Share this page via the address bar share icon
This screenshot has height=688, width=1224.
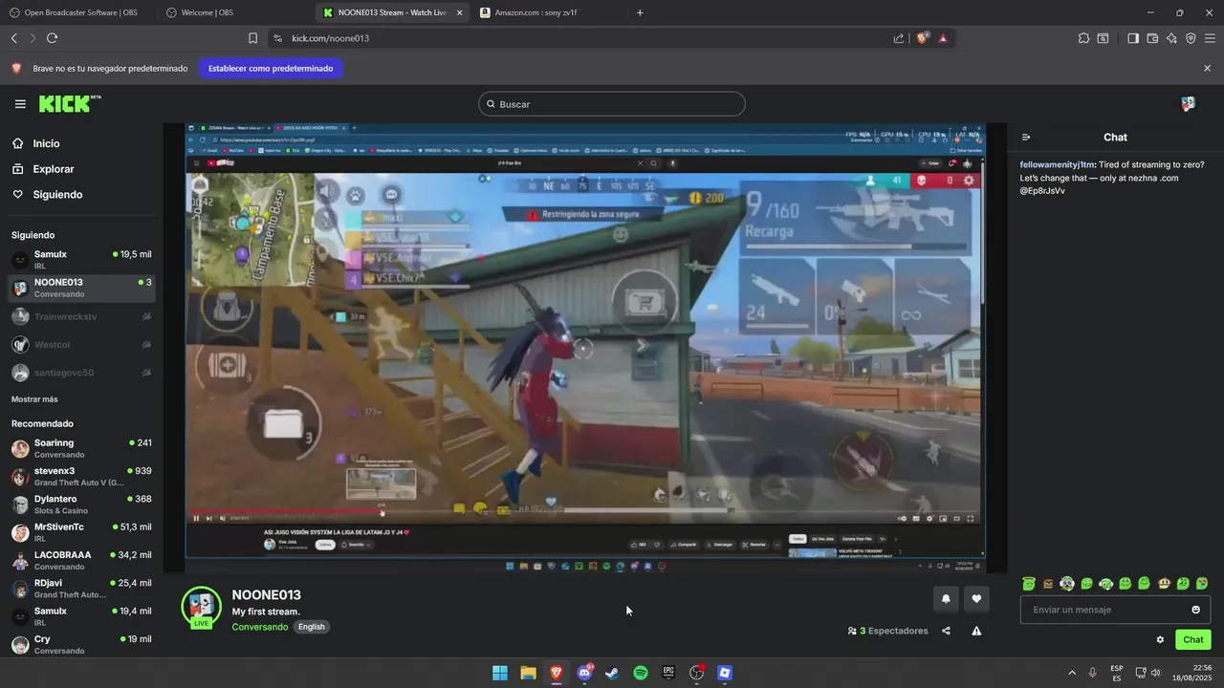coord(899,38)
